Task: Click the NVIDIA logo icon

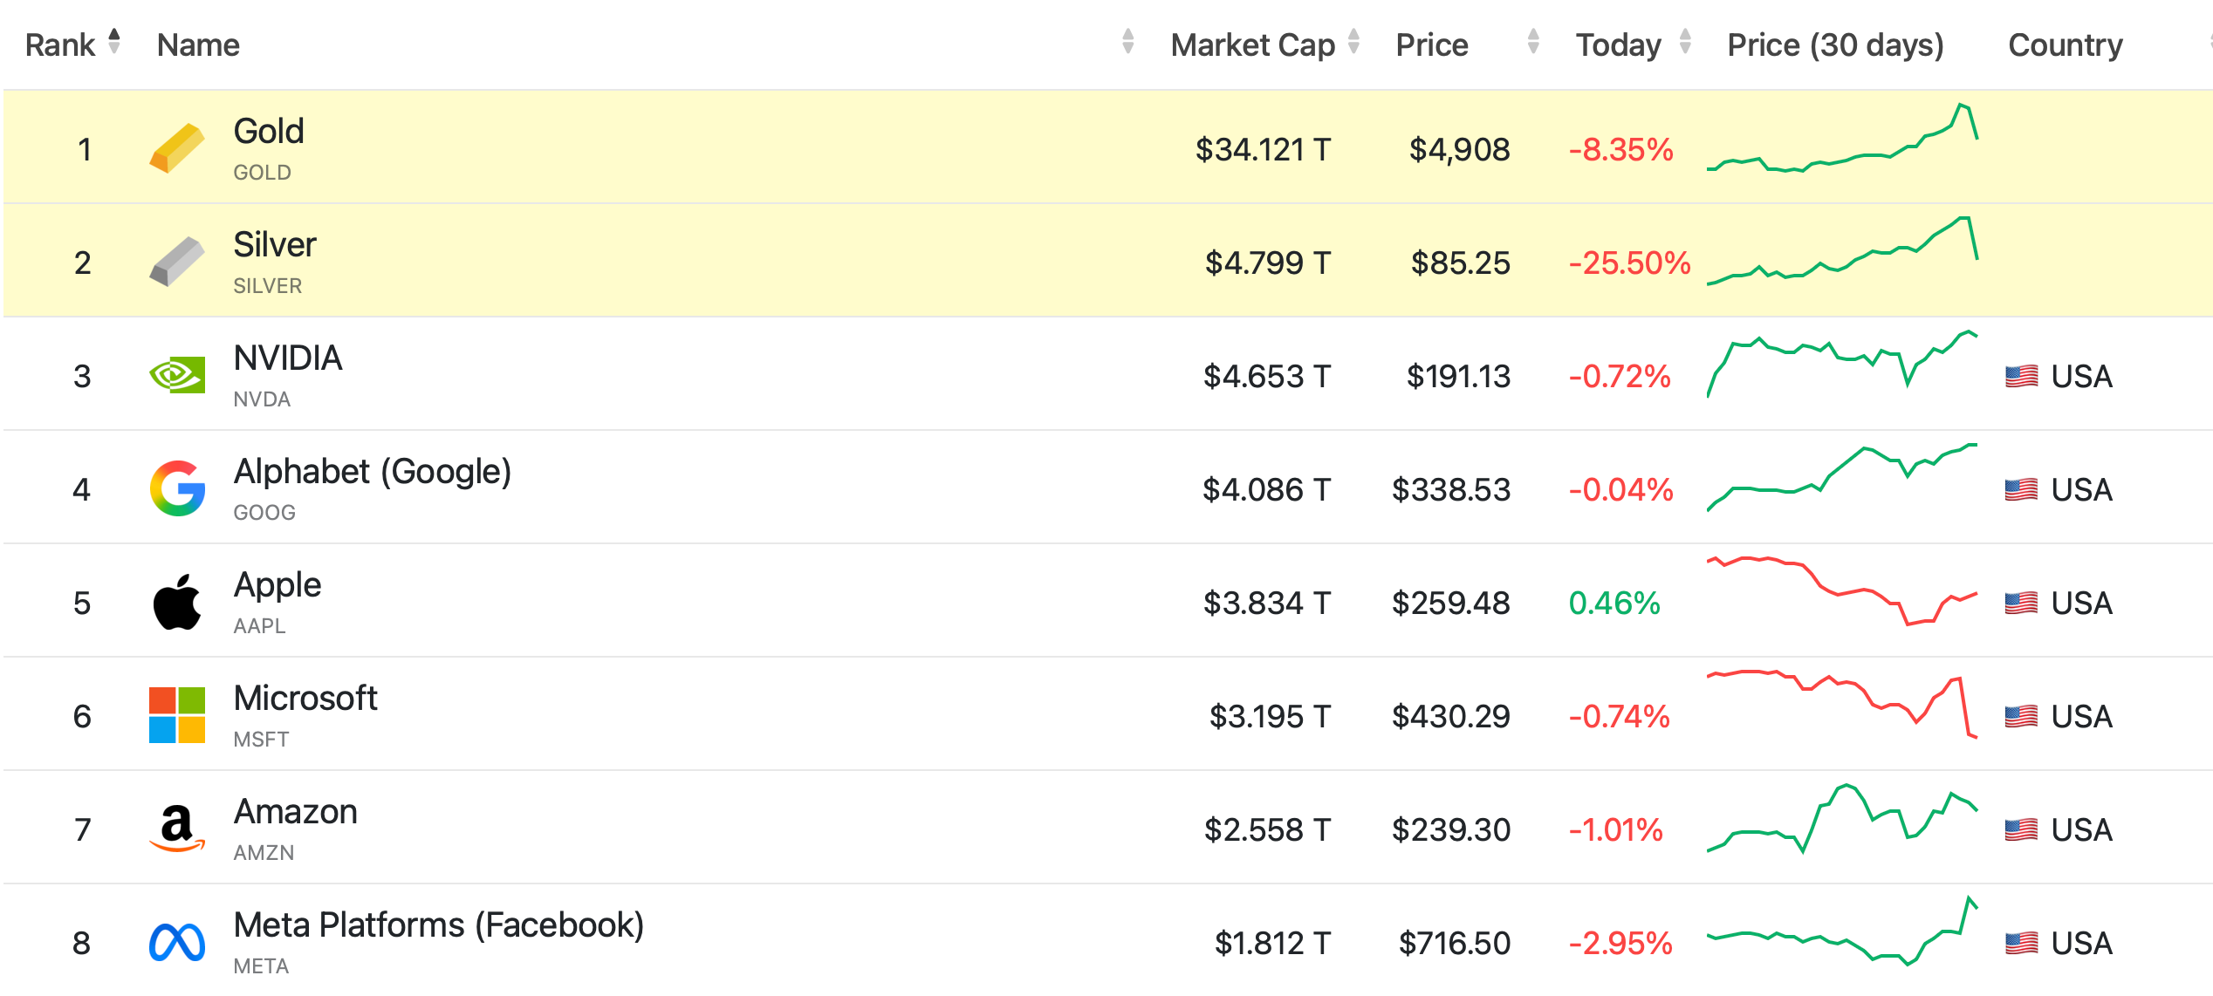Action: [x=177, y=375]
